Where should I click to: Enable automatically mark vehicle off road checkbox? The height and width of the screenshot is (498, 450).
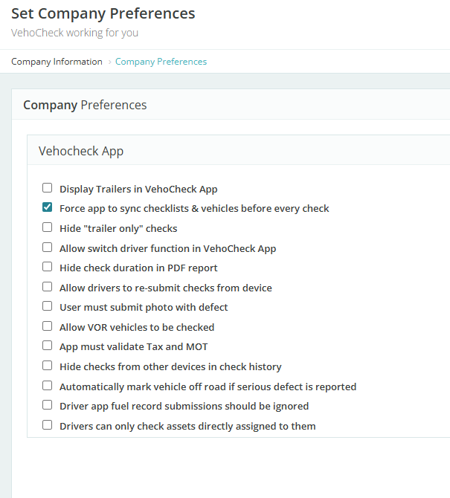(48, 386)
